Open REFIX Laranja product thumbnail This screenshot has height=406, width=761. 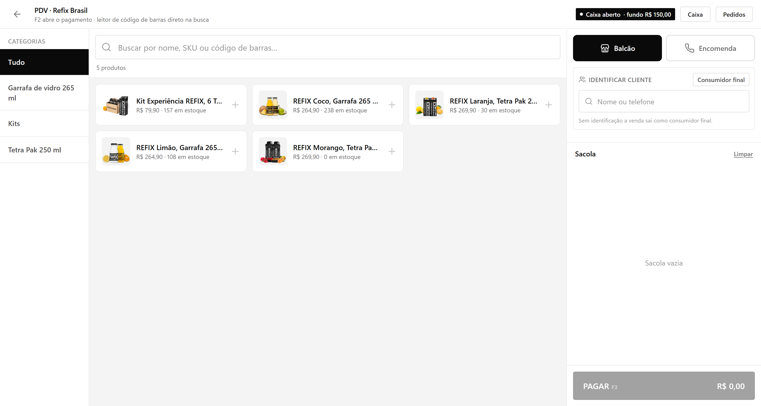pyautogui.click(x=429, y=105)
